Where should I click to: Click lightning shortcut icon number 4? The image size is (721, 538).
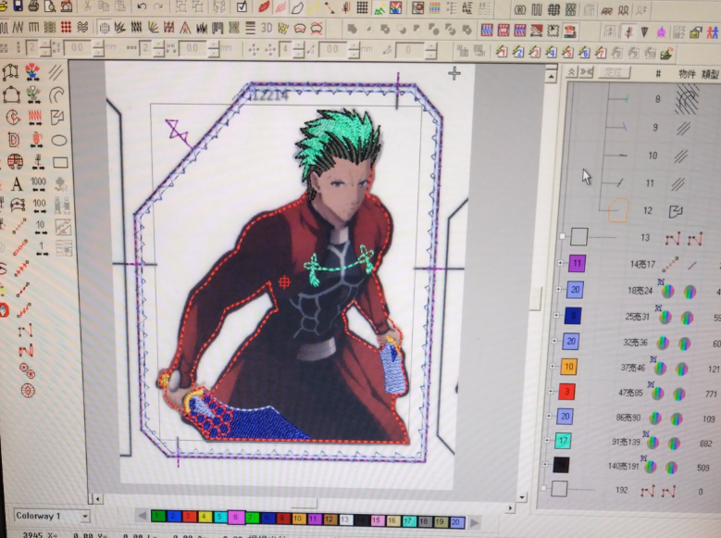click(x=551, y=53)
